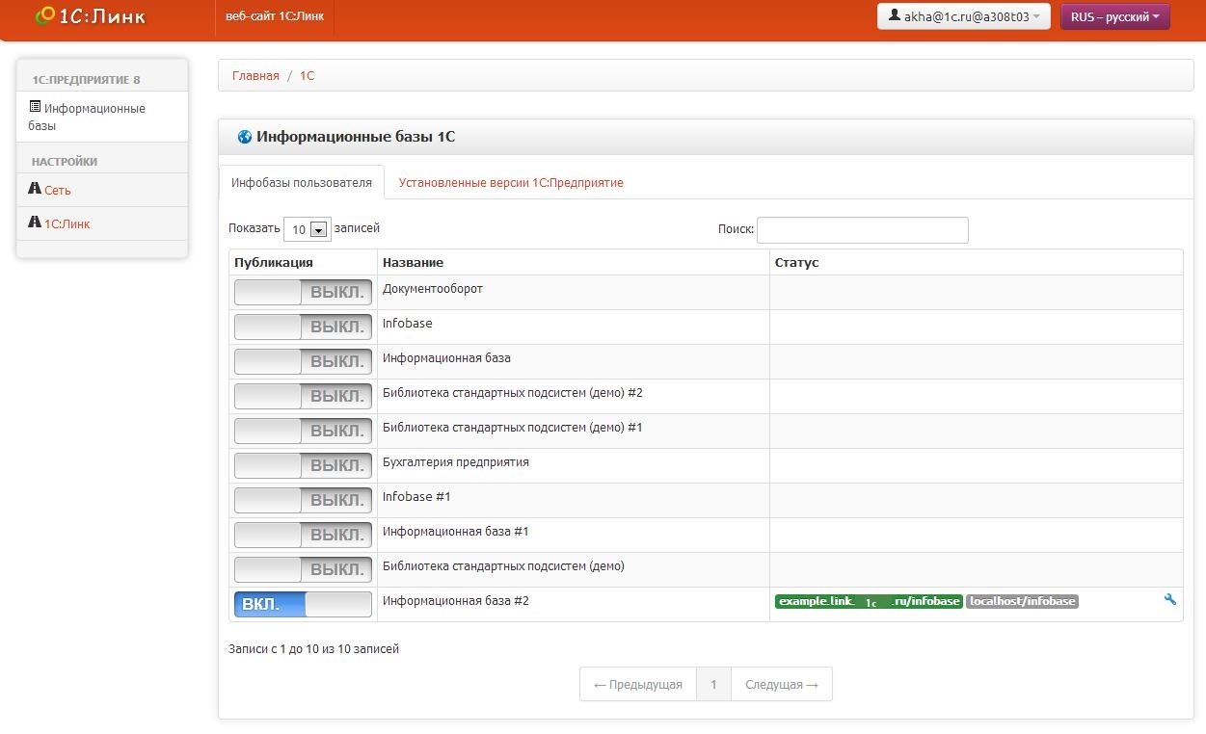Select page 1 in the pagination

pos(713,684)
